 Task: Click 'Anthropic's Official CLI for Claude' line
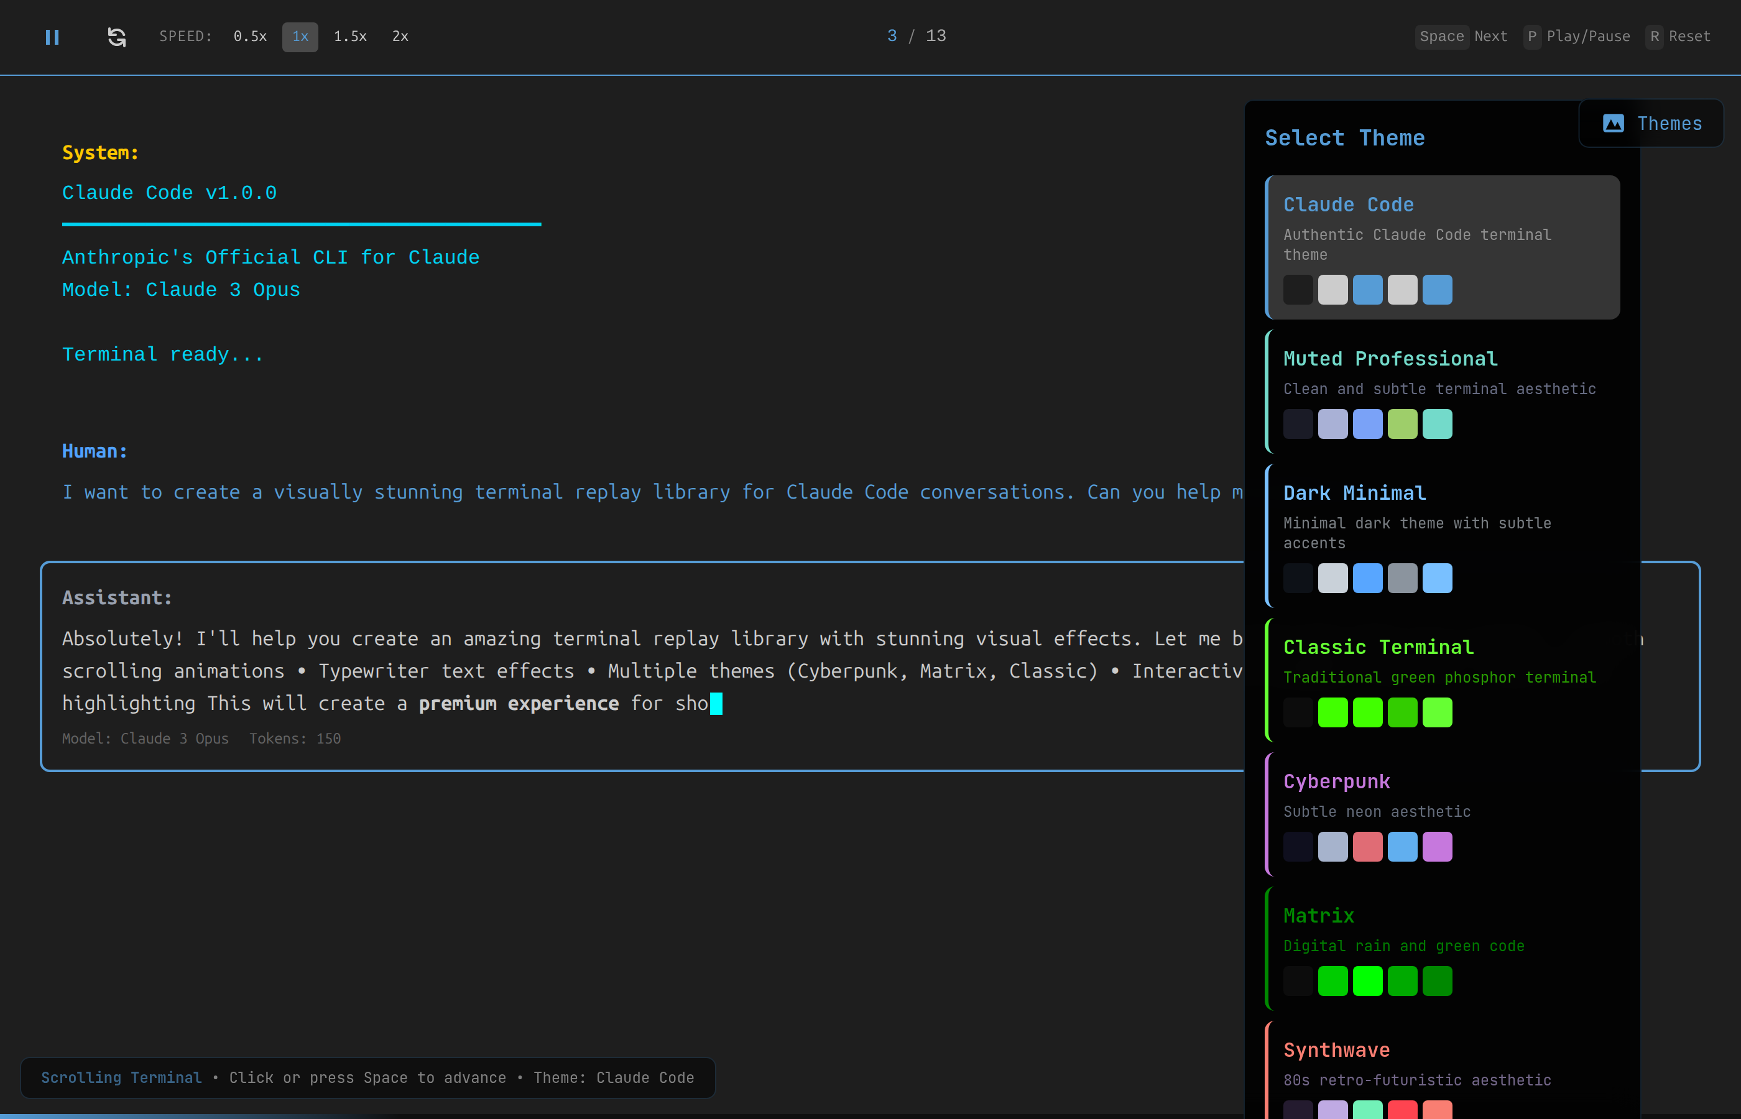tap(271, 258)
